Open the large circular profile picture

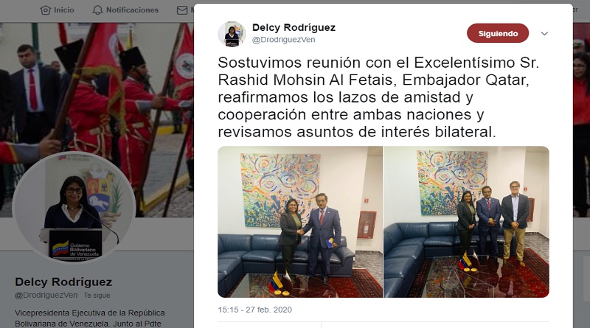(74, 207)
